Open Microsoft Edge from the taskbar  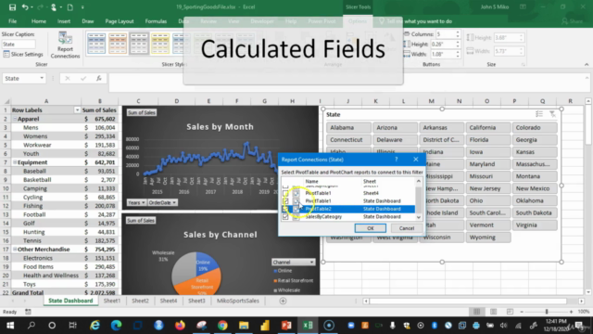click(116, 326)
